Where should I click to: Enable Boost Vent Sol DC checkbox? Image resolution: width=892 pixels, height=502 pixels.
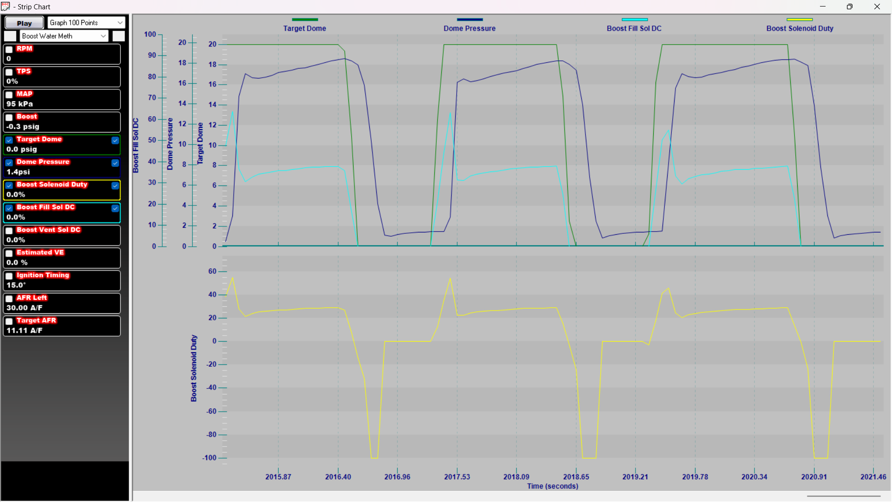(x=9, y=231)
